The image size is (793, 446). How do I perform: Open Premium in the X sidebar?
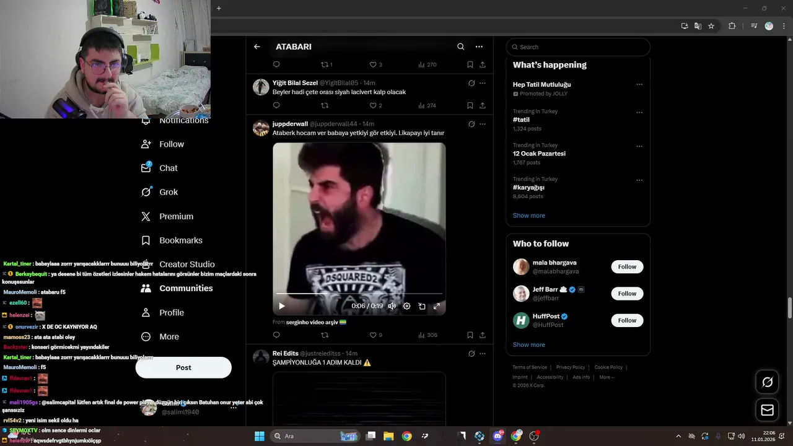(167, 216)
